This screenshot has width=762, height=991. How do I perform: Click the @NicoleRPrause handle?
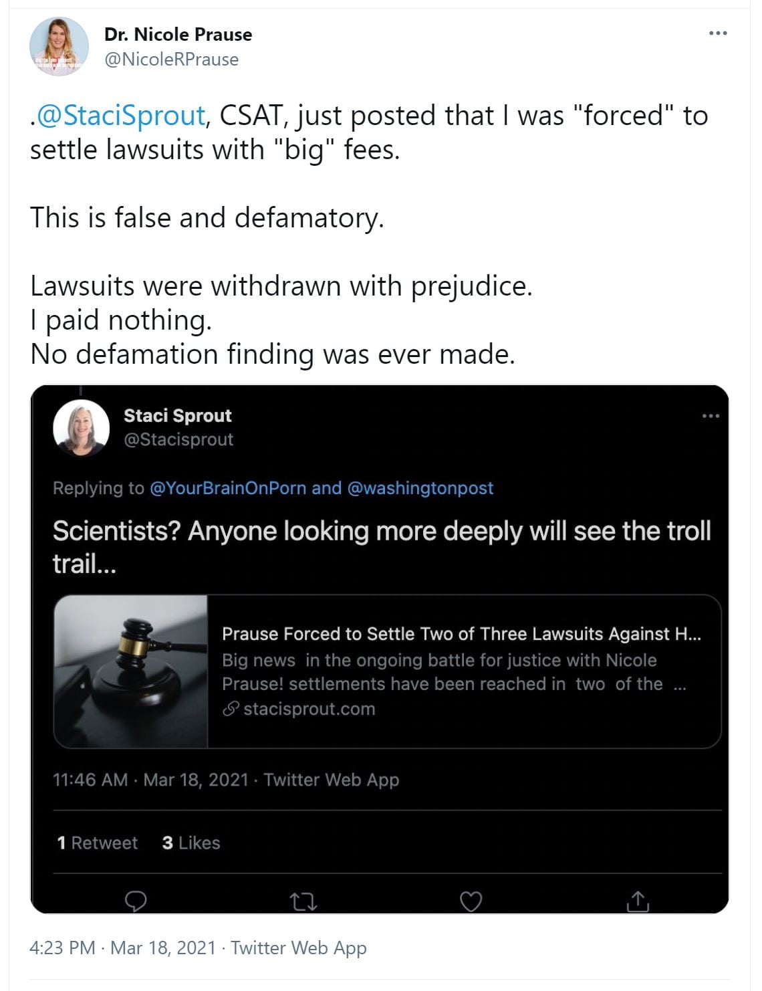click(x=171, y=60)
